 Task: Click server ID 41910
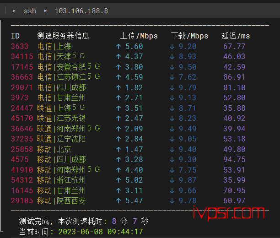pos(22,170)
